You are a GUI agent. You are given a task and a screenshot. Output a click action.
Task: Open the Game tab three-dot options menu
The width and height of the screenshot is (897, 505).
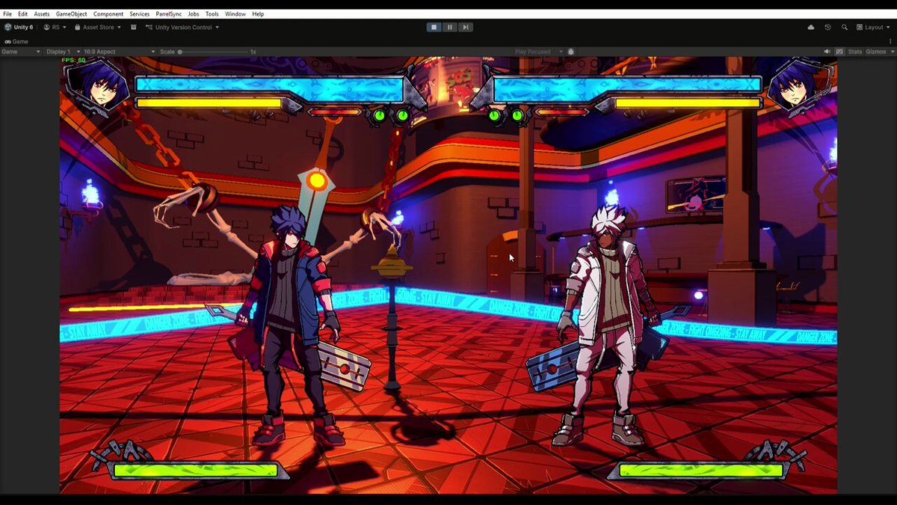coord(891,42)
